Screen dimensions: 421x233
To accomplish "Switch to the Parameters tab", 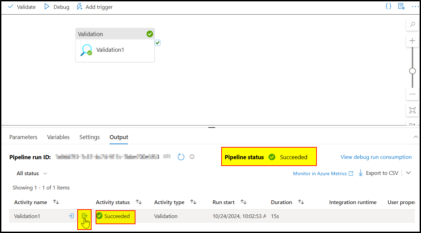I will point(23,137).
